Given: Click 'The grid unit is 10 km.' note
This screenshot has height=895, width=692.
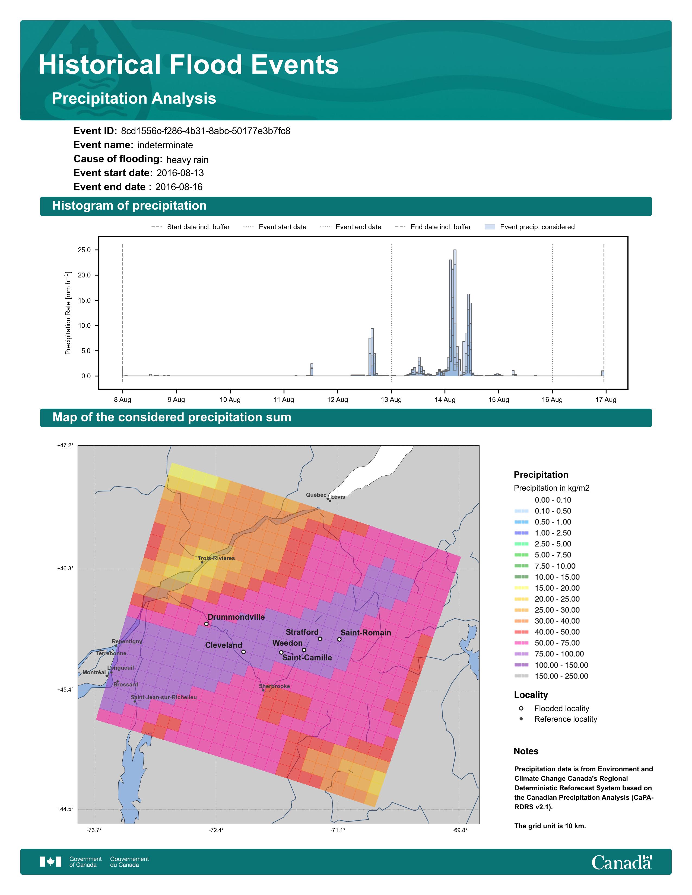Looking at the screenshot, I should [550, 826].
